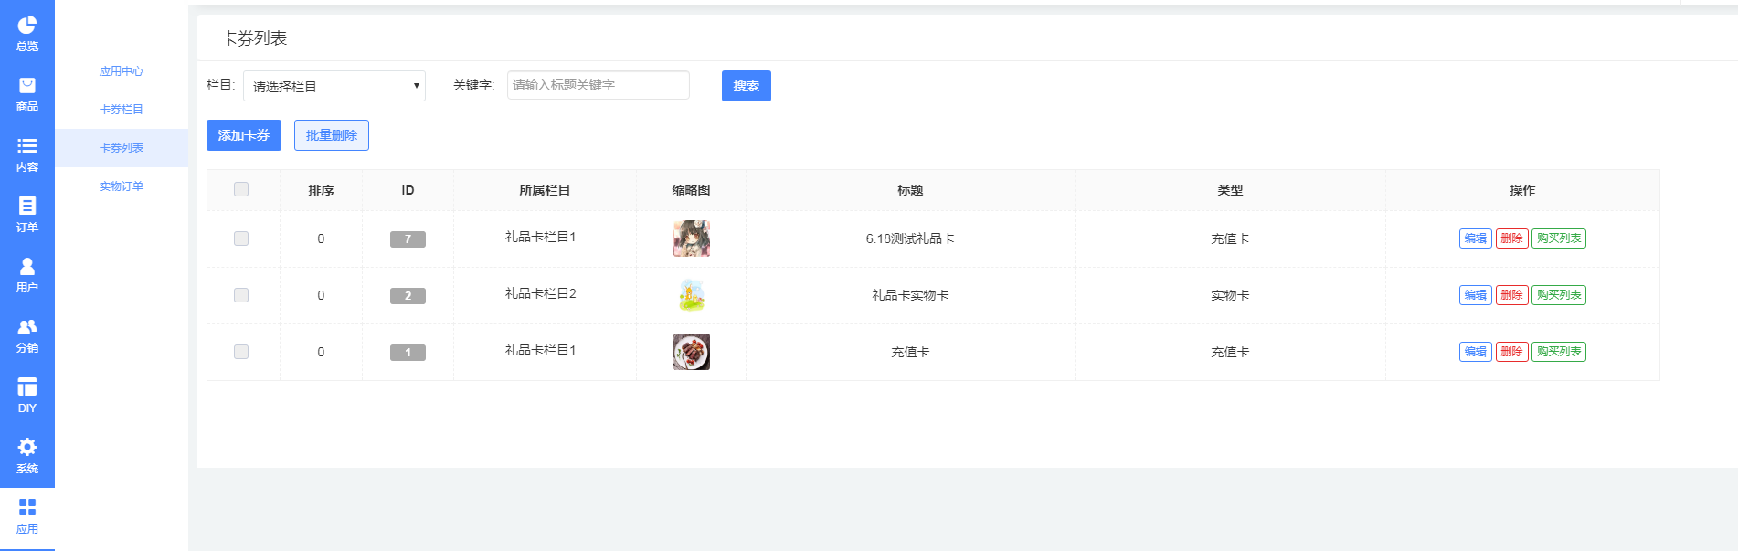Viewport: 1738px width, 551px height.
Task: Click 编辑 in the ID 1 row
Action: pyautogui.click(x=1476, y=352)
